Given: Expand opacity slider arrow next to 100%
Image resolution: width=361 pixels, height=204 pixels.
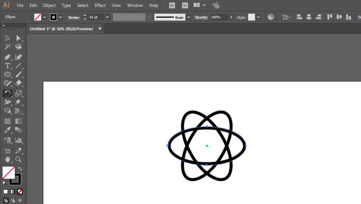Looking at the screenshot, I should pyautogui.click(x=231, y=17).
